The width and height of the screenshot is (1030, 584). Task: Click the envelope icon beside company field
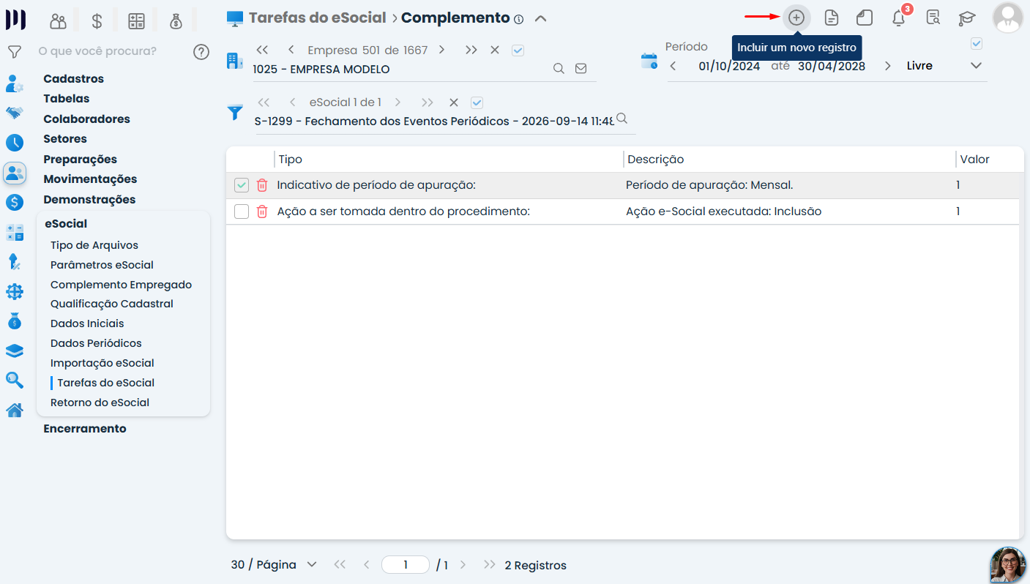coord(581,69)
